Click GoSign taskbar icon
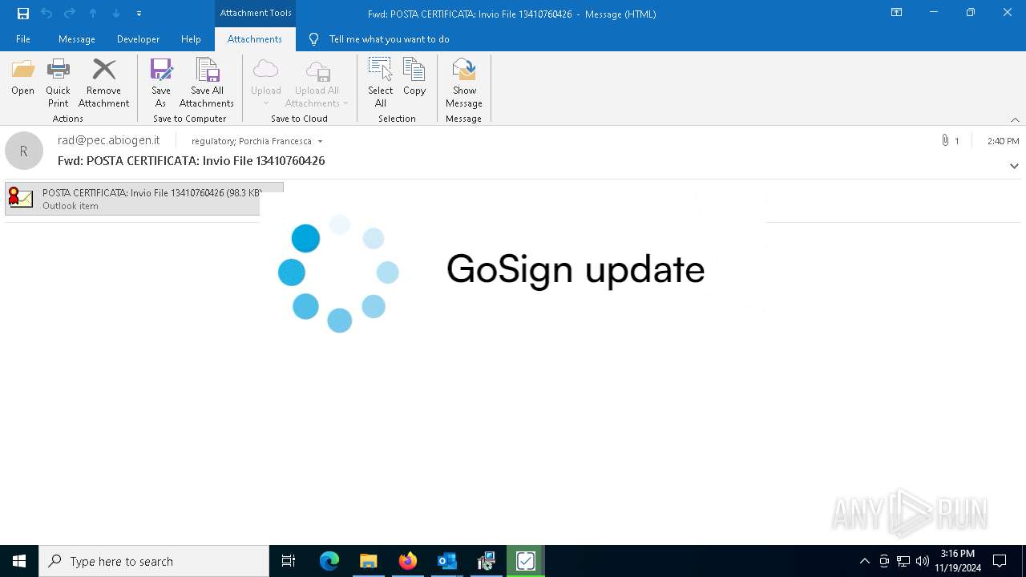The image size is (1026, 577). pyautogui.click(x=526, y=561)
